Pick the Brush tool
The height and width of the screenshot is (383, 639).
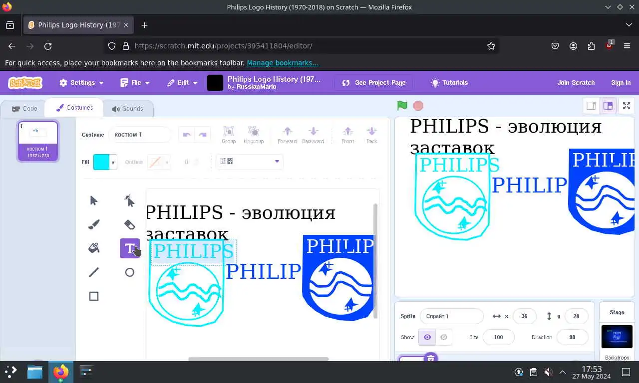94,224
